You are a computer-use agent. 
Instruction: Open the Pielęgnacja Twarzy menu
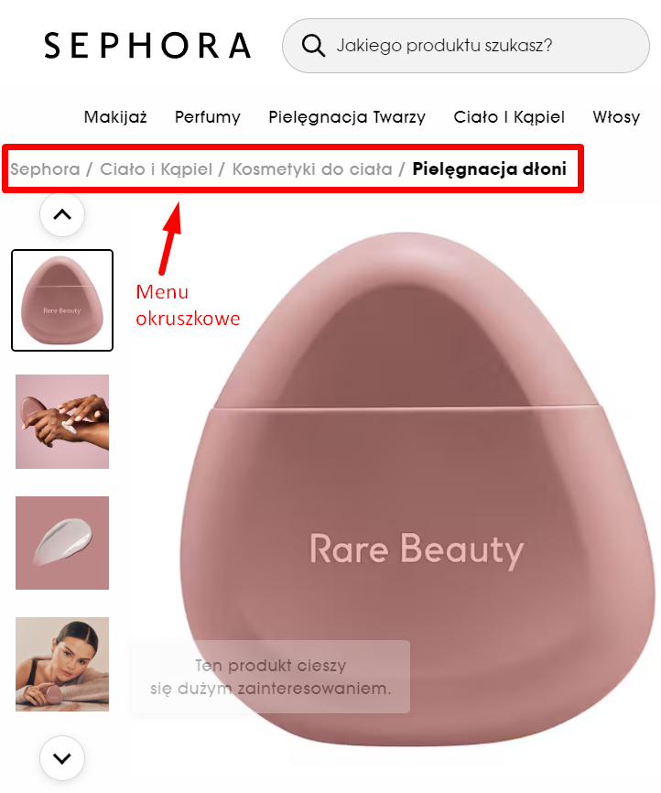pos(347,117)
